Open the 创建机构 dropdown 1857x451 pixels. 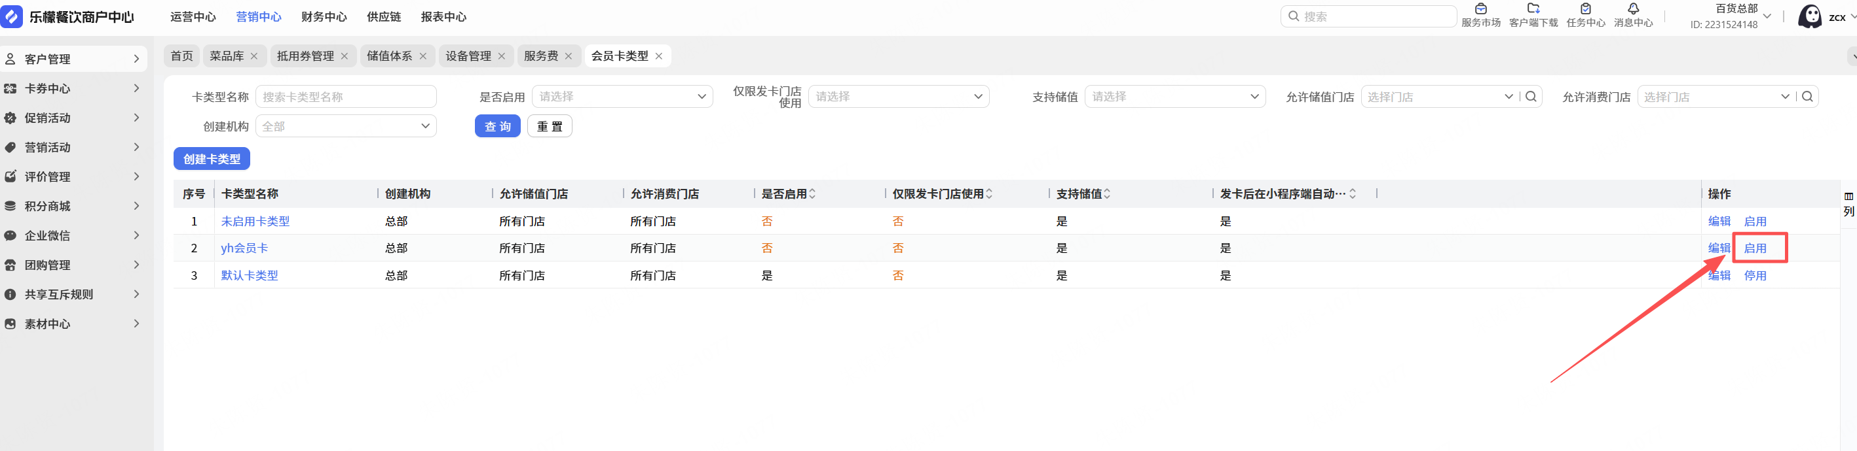pyautogui.click(x=345, y=126)
